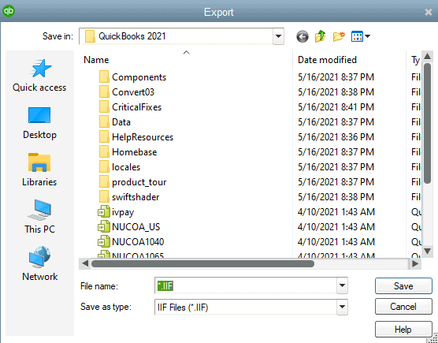Image resolution: width=438 pixels, height=343 pixels.
Task: Click the "Convert03" folder name
Action: (133, 92)
